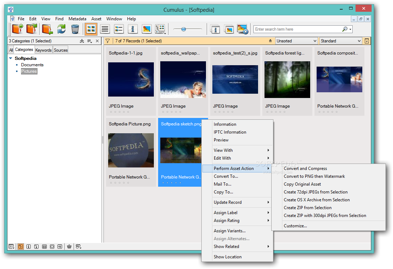Click the collection basket icon in status bar
The height and width of the screenshot is (269, 393).
point(69,247)
